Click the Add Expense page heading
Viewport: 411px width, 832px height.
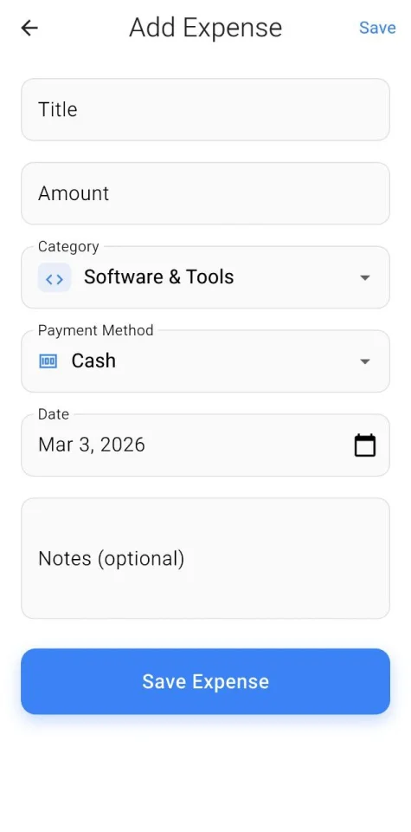click(206, 28)
